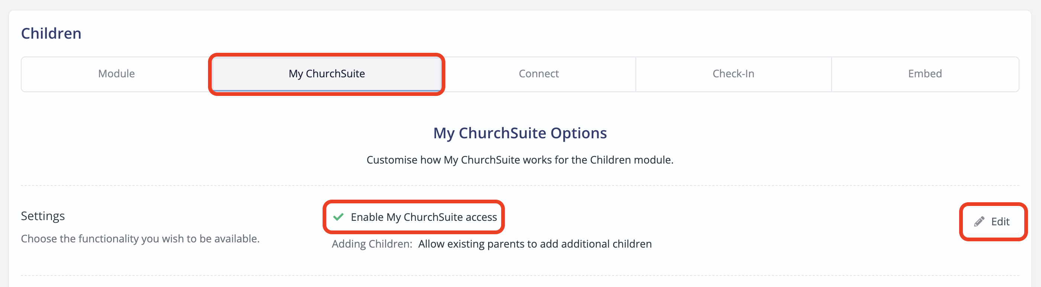This screenshot has height=287, width=1041.
Task: Switch to the Embed tab
Action: pos(925,74)
